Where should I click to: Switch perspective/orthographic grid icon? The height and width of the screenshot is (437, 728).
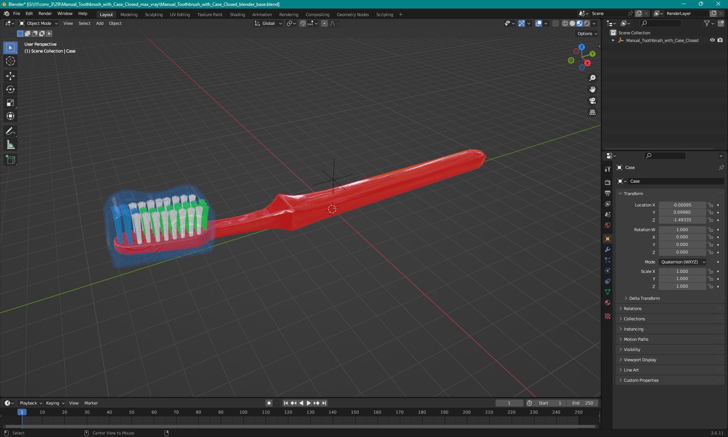point(593,112)
